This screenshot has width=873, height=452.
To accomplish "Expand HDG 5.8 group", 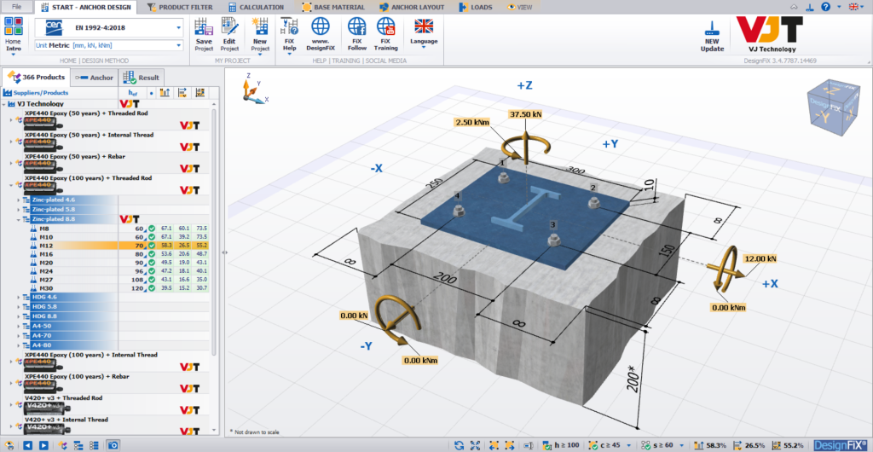I will [x=18, y=307].
